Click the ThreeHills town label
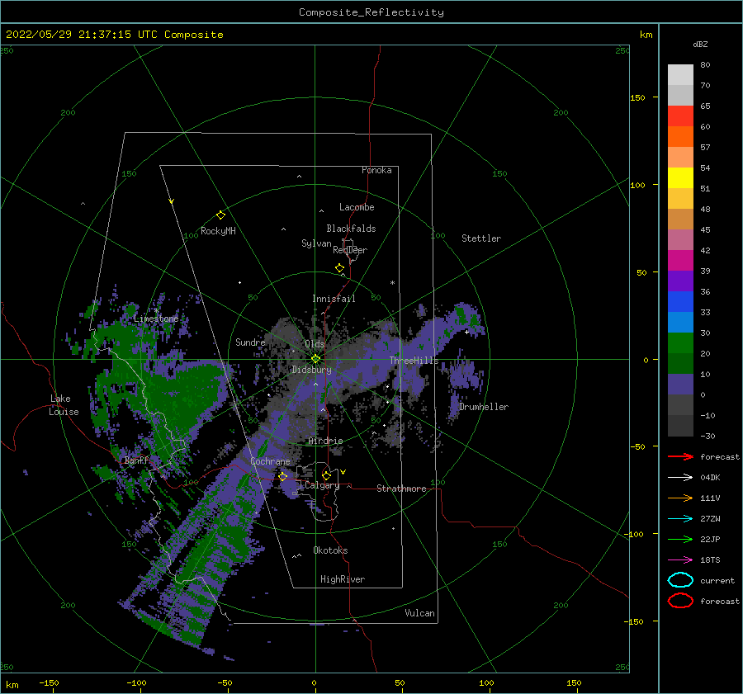This screenshot has width=743, height=694. click(x=414, y=361)
